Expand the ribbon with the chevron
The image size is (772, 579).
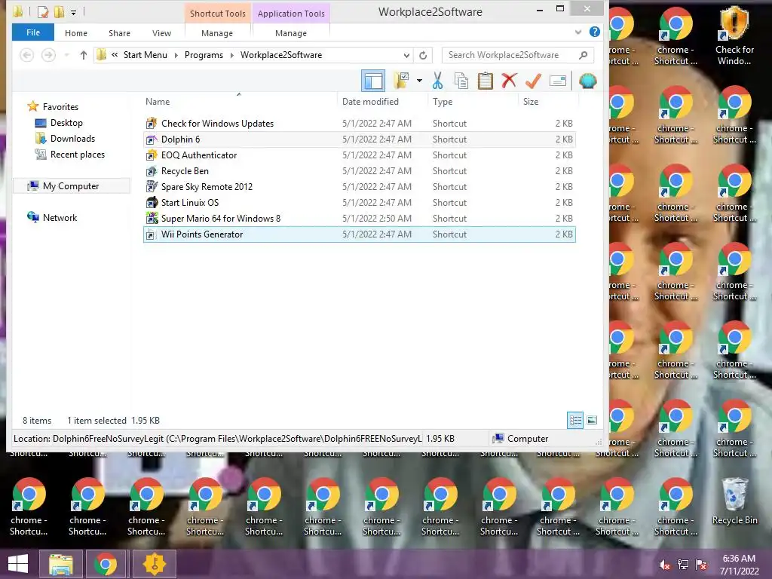click(578, 32)
